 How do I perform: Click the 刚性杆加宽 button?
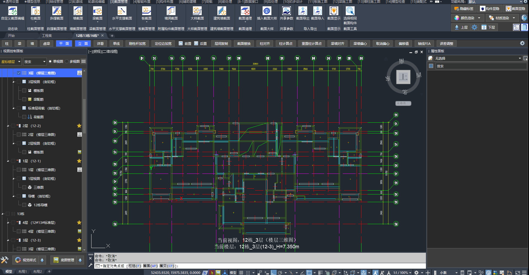pos(137,43)
